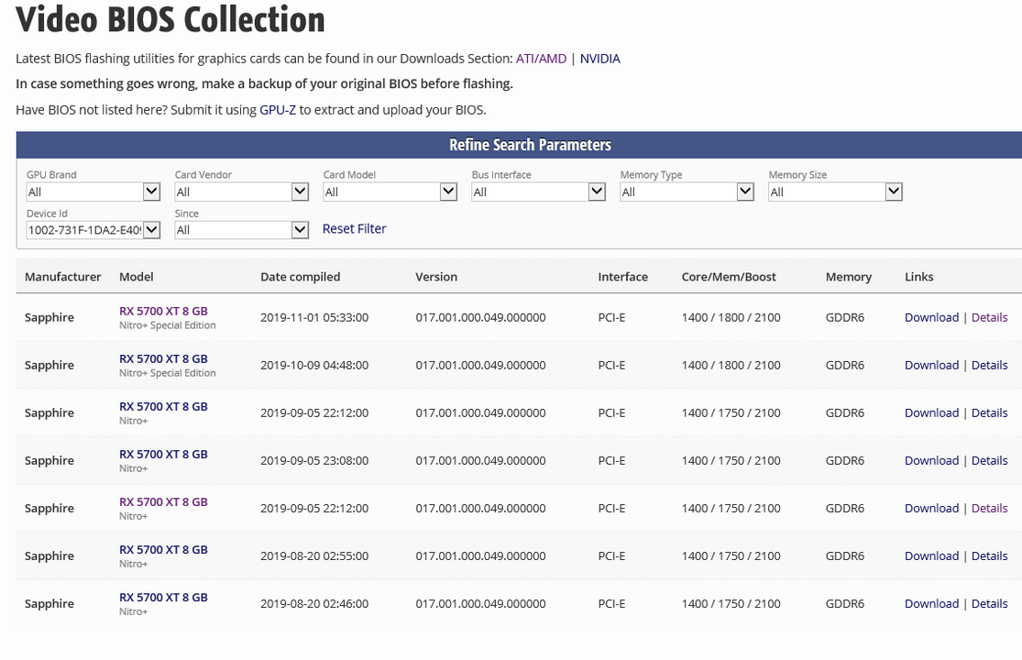Select the date 2019-10-09 04:48:00
This screenshot has width=1022, height=660.
click(x=314, y=365)
